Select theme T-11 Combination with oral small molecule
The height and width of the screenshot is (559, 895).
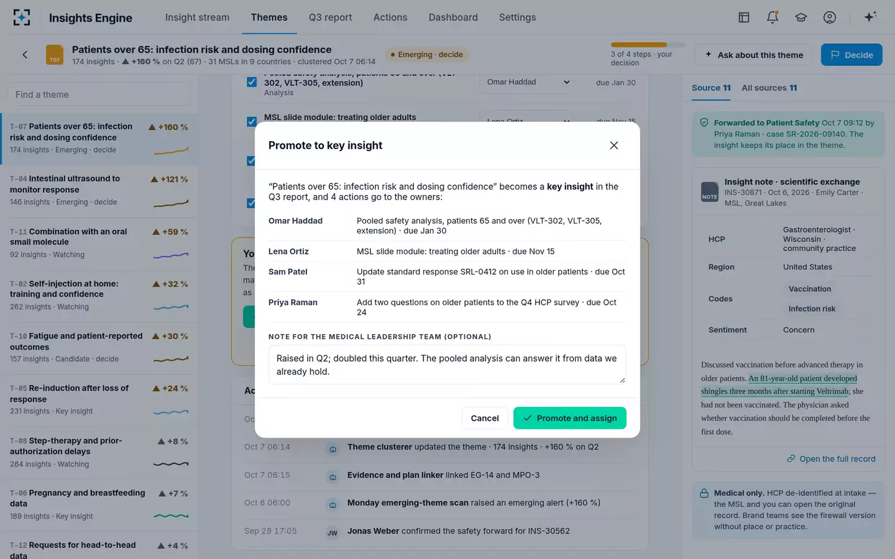(99, 243)
